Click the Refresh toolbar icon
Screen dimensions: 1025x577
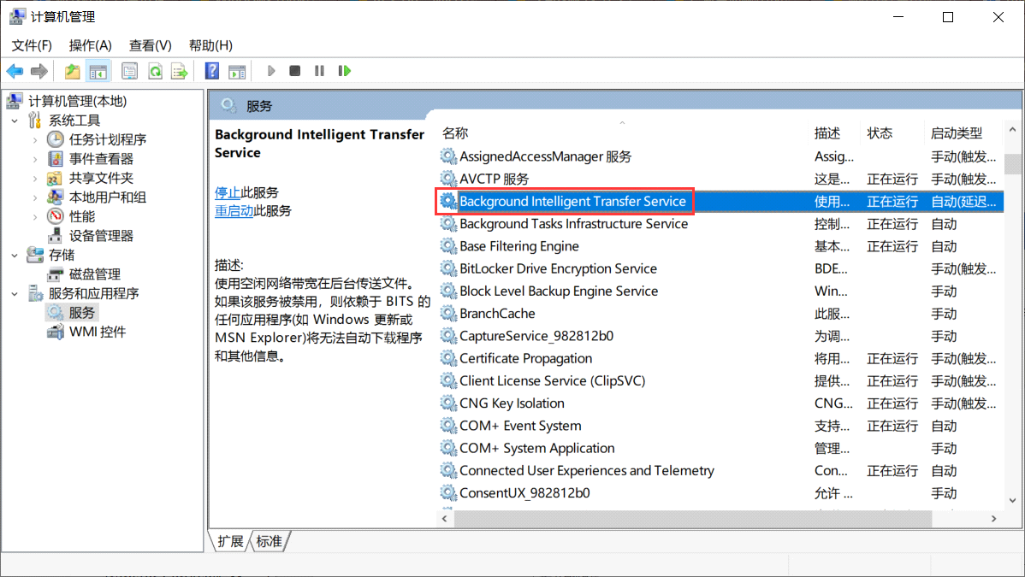coord(155,71)
